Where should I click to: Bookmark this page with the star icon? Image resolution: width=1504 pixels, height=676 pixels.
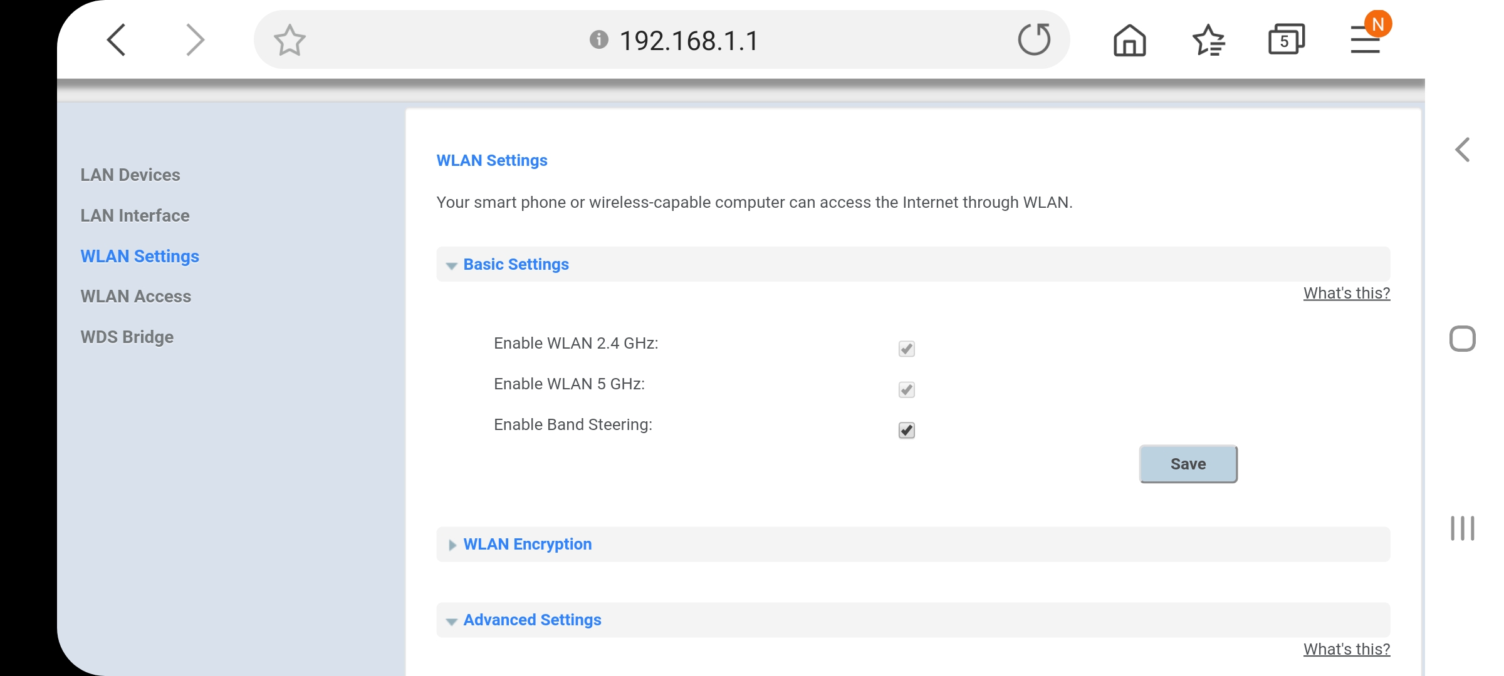(x=290, y=40)
